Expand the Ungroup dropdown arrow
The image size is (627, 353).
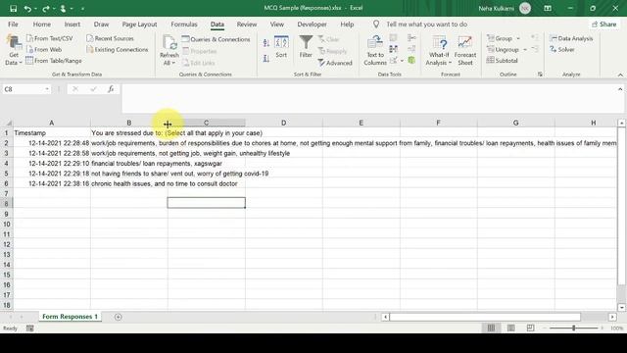(x=525, y=50)
